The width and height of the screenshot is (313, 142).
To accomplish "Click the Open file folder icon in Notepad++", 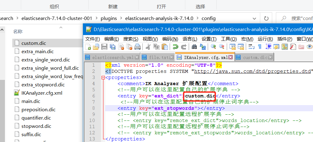I will 96,47.
